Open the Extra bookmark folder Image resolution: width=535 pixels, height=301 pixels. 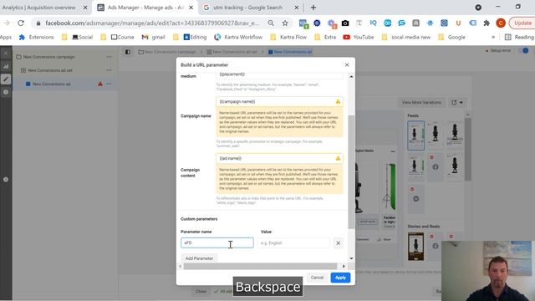[x=325, y=37]
